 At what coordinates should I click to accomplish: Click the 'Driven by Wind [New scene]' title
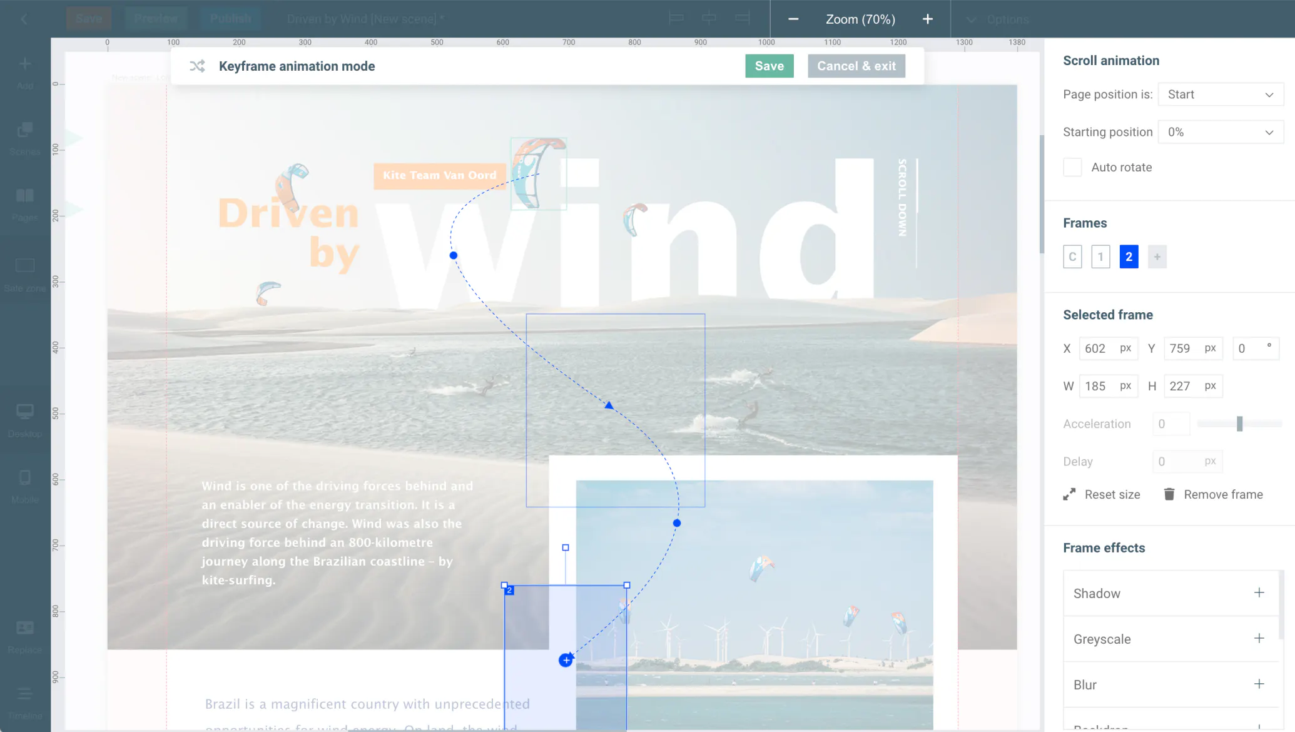[x=365, y=19]
